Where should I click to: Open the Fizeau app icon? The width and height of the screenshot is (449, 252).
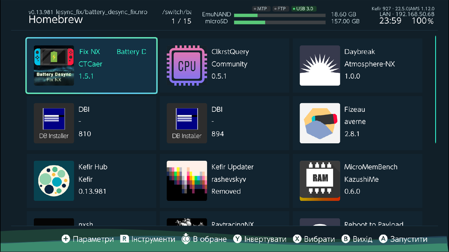click(320, 123)
